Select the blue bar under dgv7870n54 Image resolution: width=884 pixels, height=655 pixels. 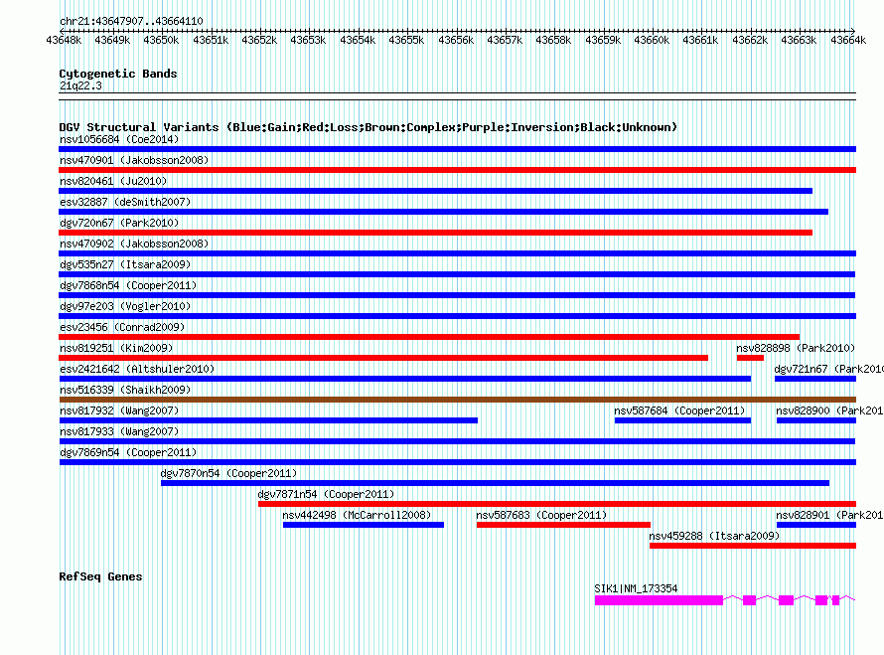click(x=495, y=483)
